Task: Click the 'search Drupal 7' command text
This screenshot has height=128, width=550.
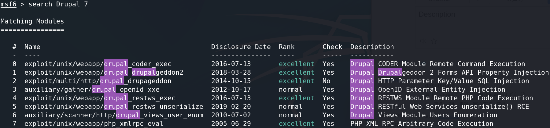Action: pyautogui.click(x=58, y=4)
